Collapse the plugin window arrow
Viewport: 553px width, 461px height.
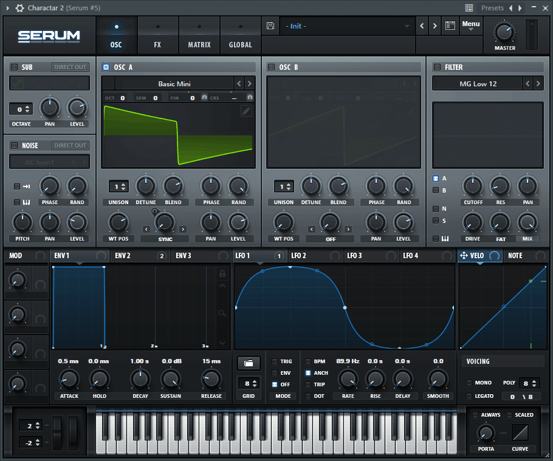pos(8,8)
